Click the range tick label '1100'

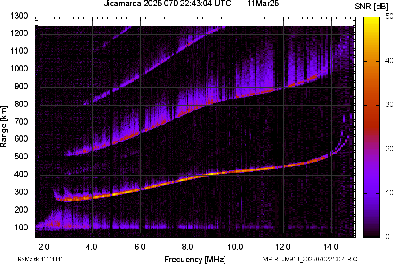pos(19,51)
